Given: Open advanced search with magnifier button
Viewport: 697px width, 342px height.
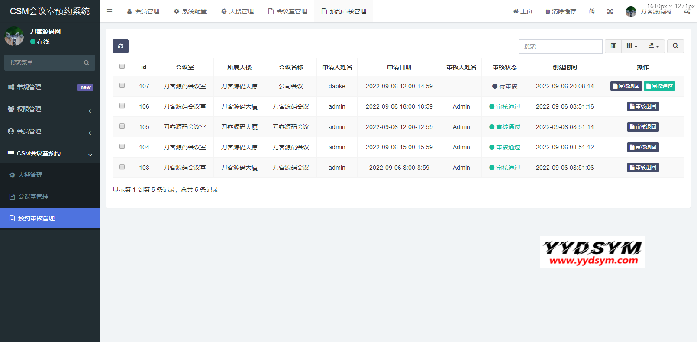Looking at the screenshot, I should [x=675, y=46].
